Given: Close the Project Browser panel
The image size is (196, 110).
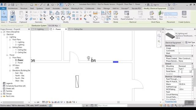Looking at the screenshot, I should pos(29,29).
